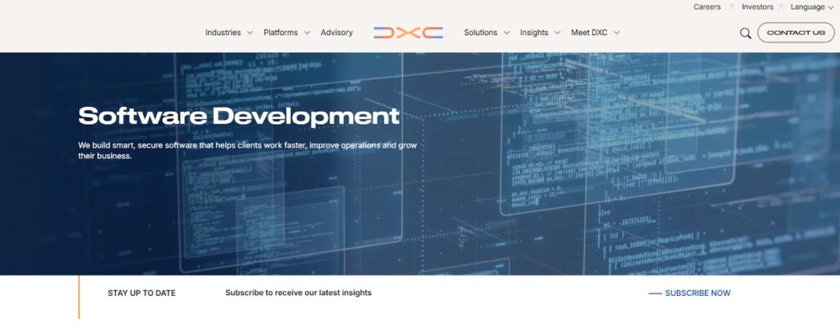840x331 pixels.
Task: Click the external arrow icon beside Investors
Action: coord(780,7)
